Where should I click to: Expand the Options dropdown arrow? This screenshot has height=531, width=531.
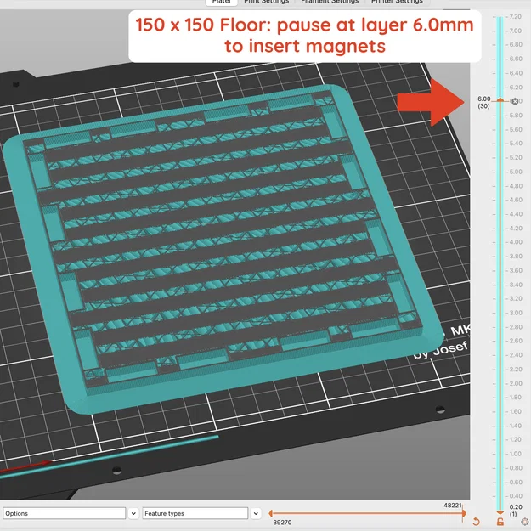[x=133, y=513]
